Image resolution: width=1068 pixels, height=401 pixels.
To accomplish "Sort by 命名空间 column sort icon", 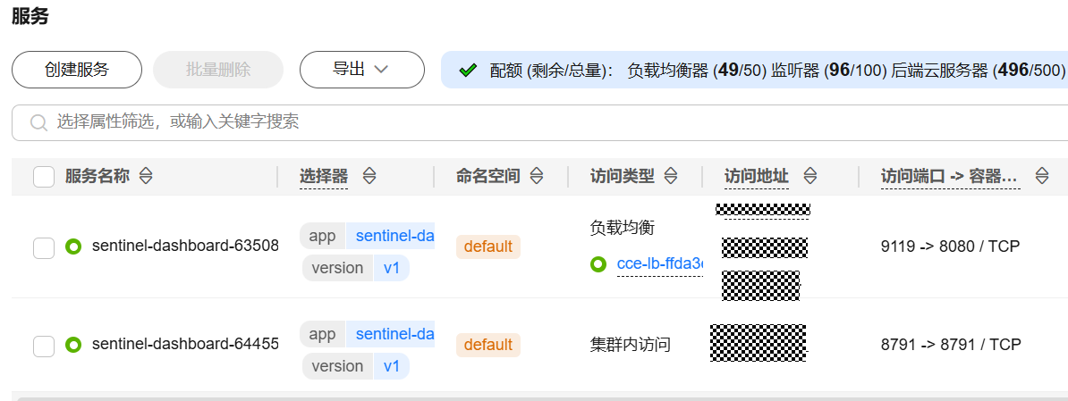I will pyautogui.click(x=537, y=177).
